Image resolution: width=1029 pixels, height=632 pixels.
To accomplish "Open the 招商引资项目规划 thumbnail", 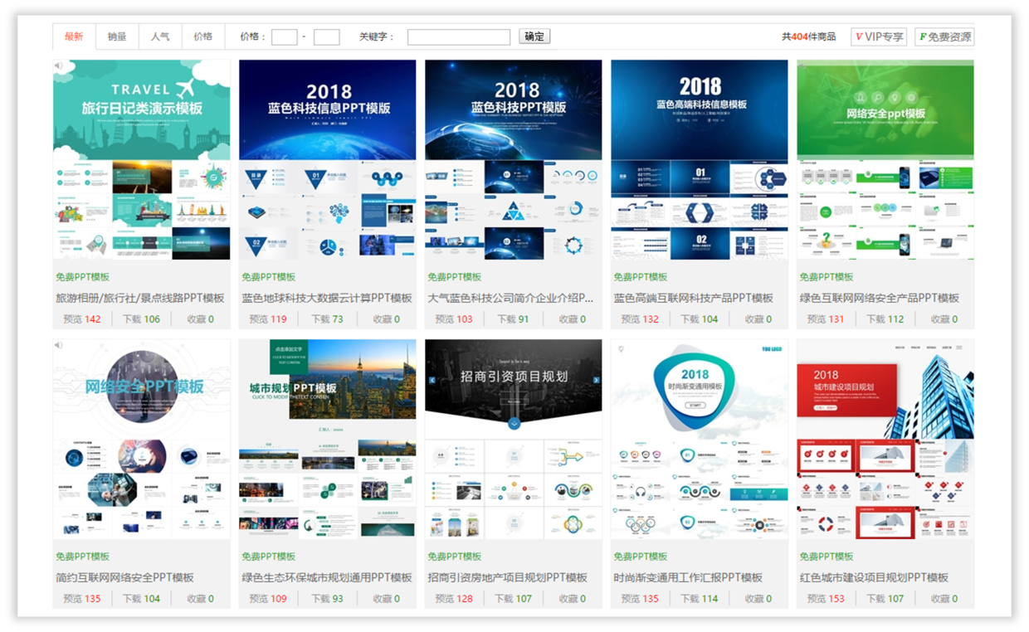I will (x=514, y=439).
